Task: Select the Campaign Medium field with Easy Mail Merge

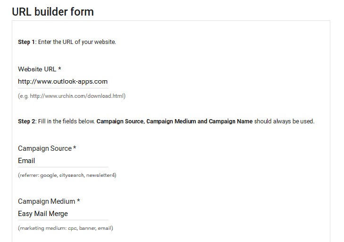Action: click(63, 214)
